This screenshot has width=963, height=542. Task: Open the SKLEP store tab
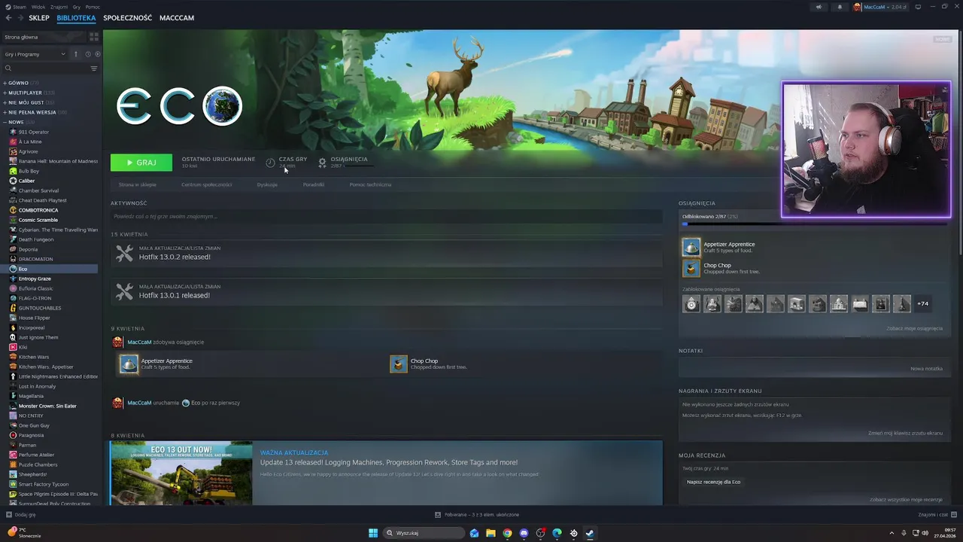tap(39, 18)
